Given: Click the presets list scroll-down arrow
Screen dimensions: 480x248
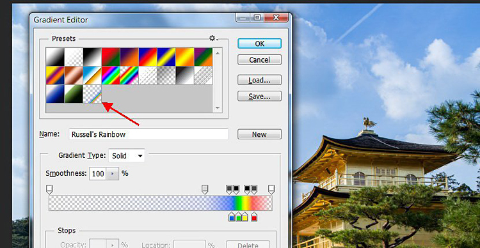Looking at the screenshot, I should coord(218,107).
